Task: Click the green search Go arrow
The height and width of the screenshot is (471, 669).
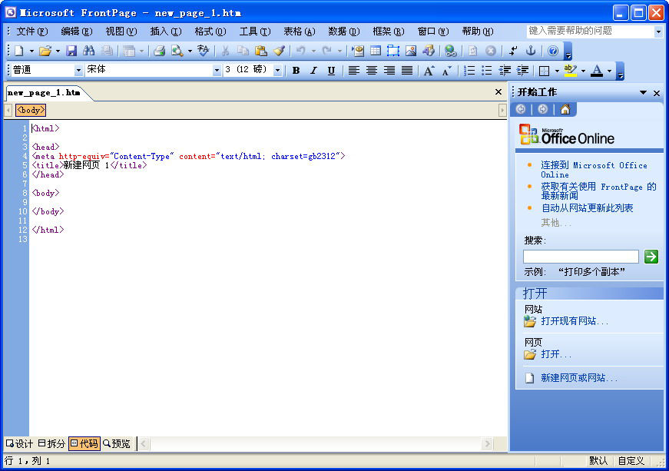Action: [651, 257]
